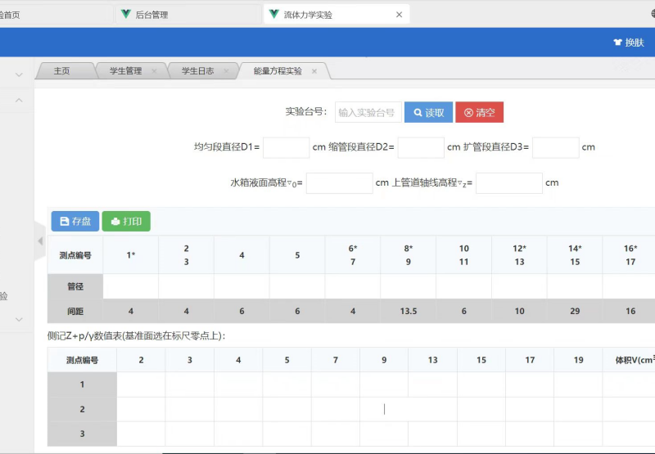
Task: Print with the 打印 button
Action: 126,221
